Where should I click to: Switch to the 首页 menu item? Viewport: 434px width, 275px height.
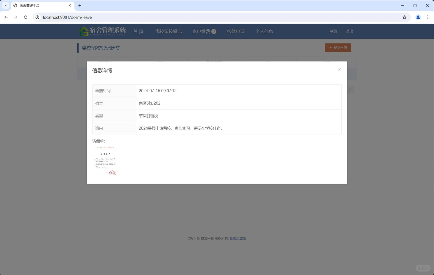(x=138, y=31)
